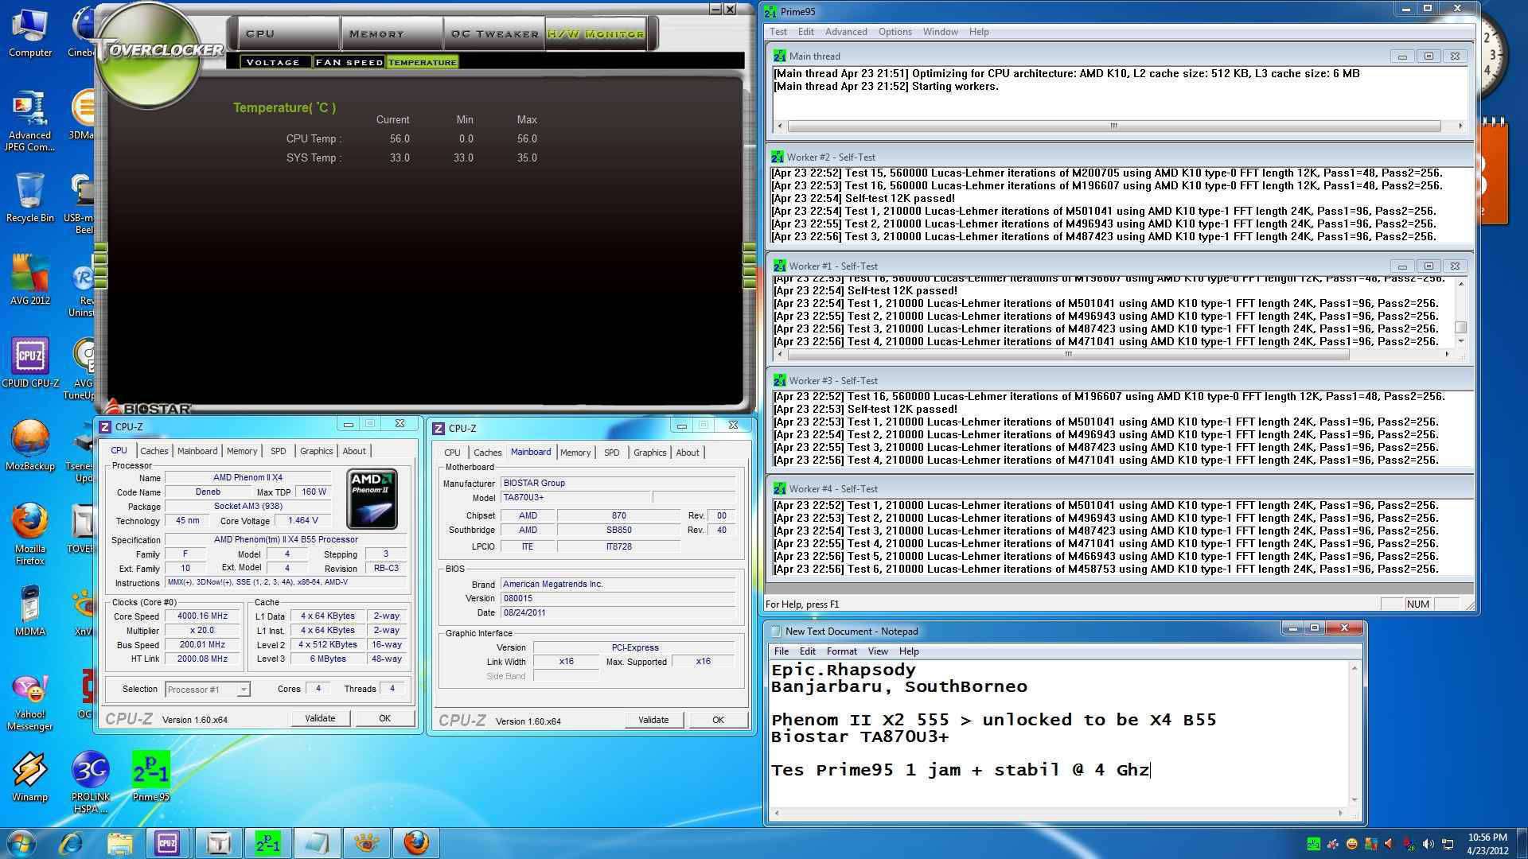This screenshot has width=1528, height=859.
Task: Open the taskbar clock showing 10:56 PM
Action: (1487, 844)
